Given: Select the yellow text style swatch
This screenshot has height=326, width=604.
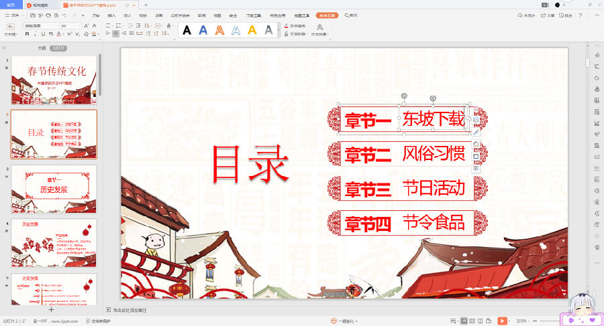Looking at the screenshot, I should tap(252, 30).
